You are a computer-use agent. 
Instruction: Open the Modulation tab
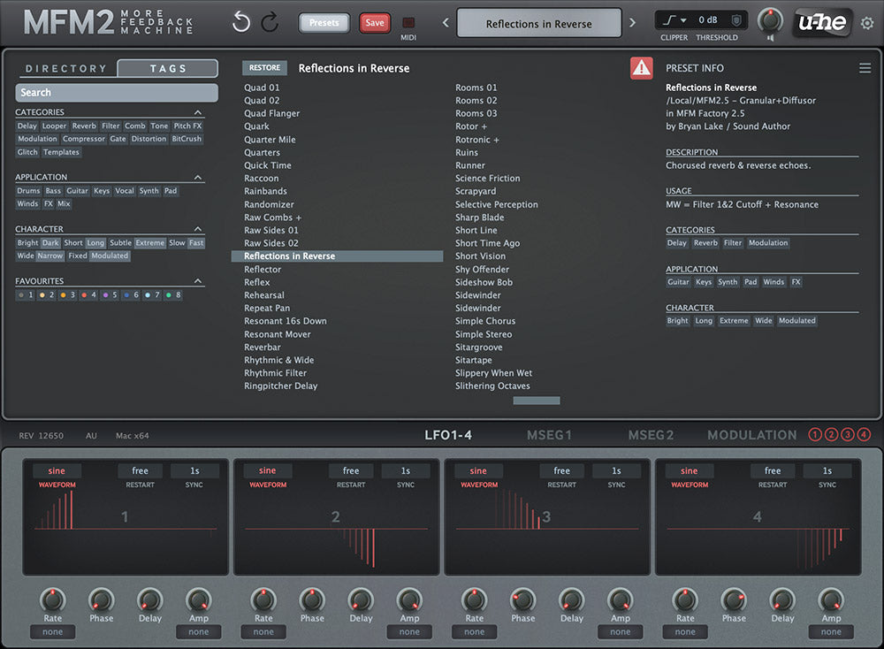tap(752, 435)
